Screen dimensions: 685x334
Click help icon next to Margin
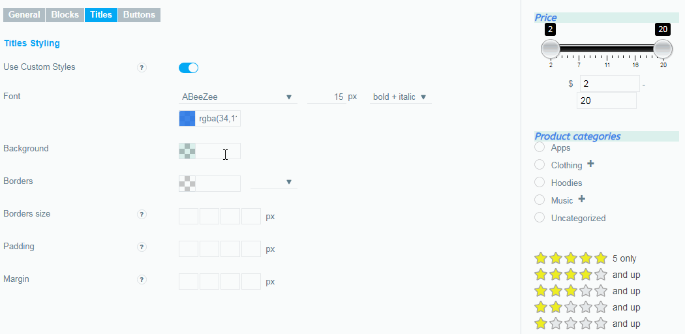[x=142, y=279]
